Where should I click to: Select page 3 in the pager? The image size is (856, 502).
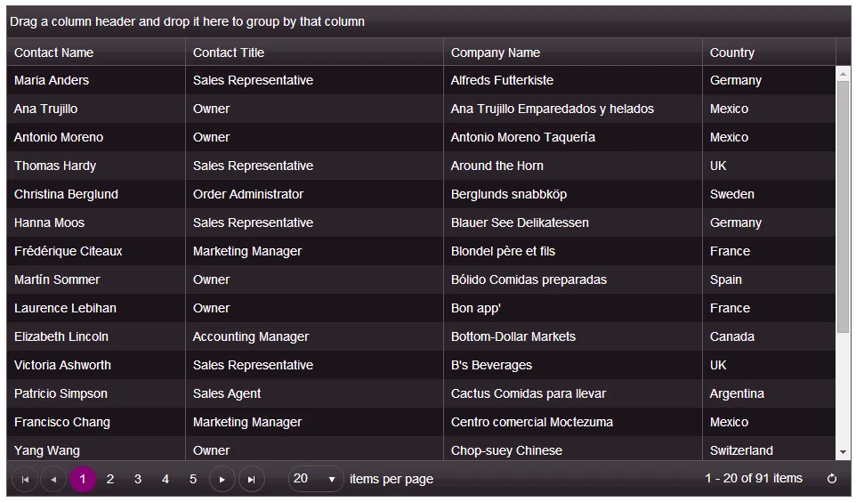138,479
